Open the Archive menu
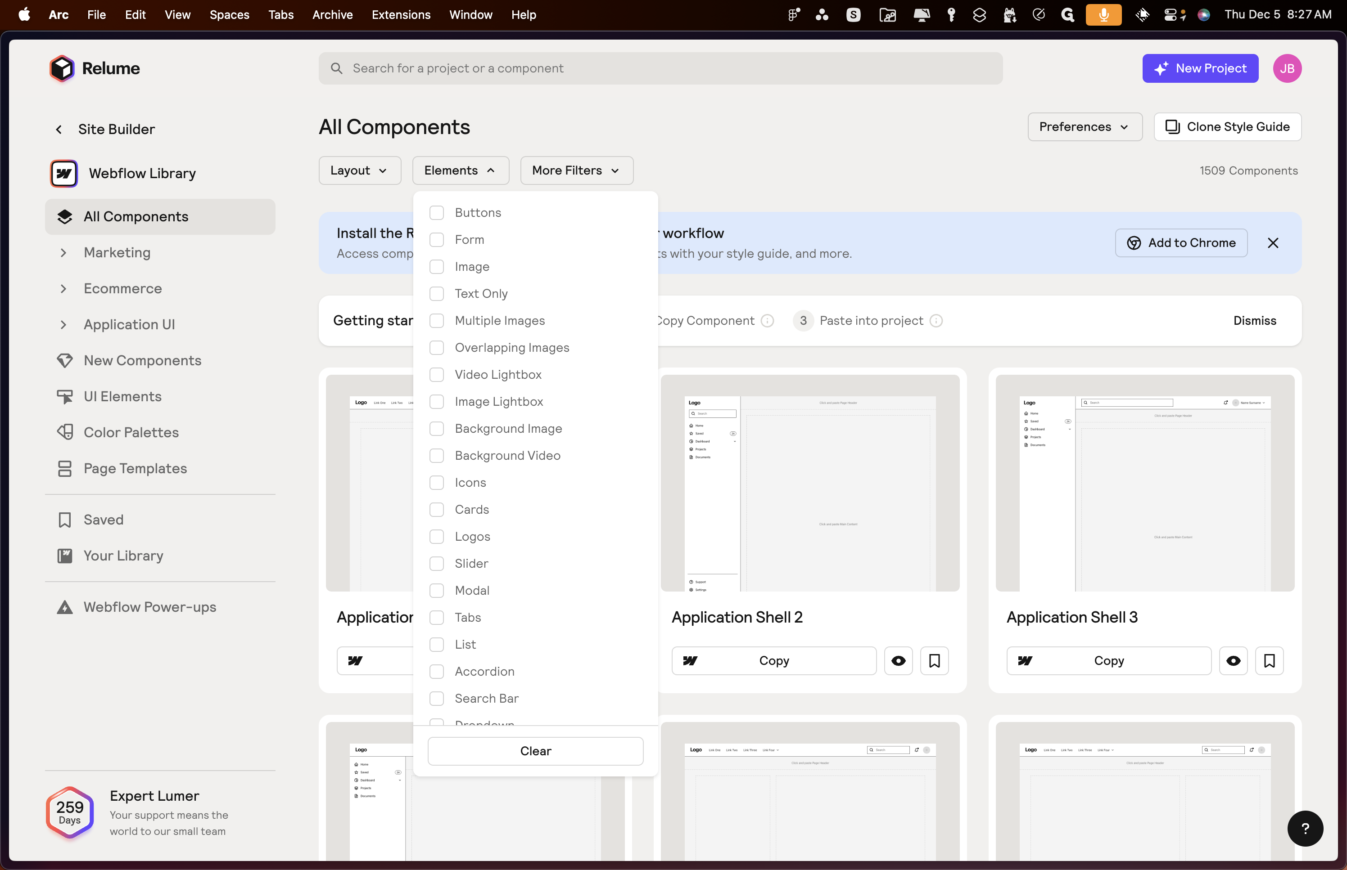Image resolution: width=1347 pixels, height=870 pixels. coord(332,15)
